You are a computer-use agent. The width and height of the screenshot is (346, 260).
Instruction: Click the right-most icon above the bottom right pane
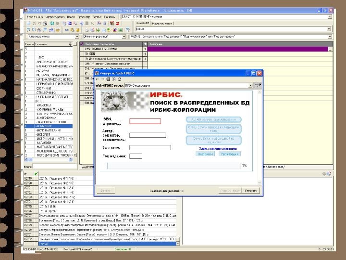click(x=330, y=174)
